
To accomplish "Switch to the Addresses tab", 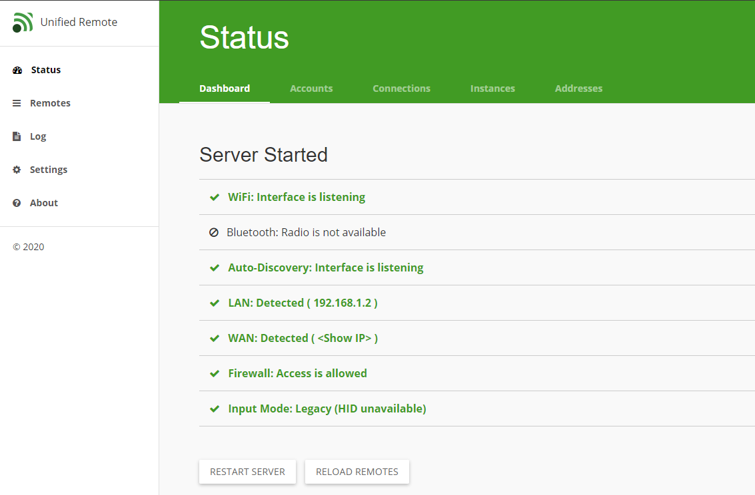I will point(578,88).
